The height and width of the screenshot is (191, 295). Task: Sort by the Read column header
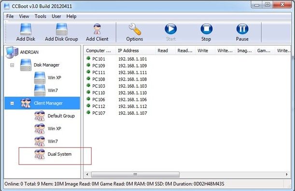pos(165,51)
